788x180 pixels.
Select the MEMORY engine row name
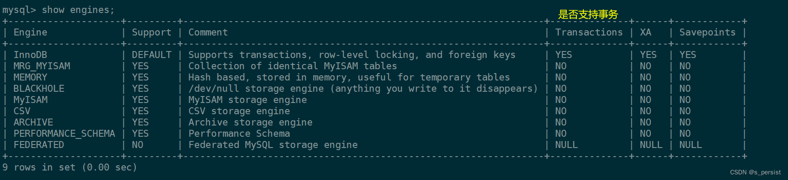(x=30, y=77)
